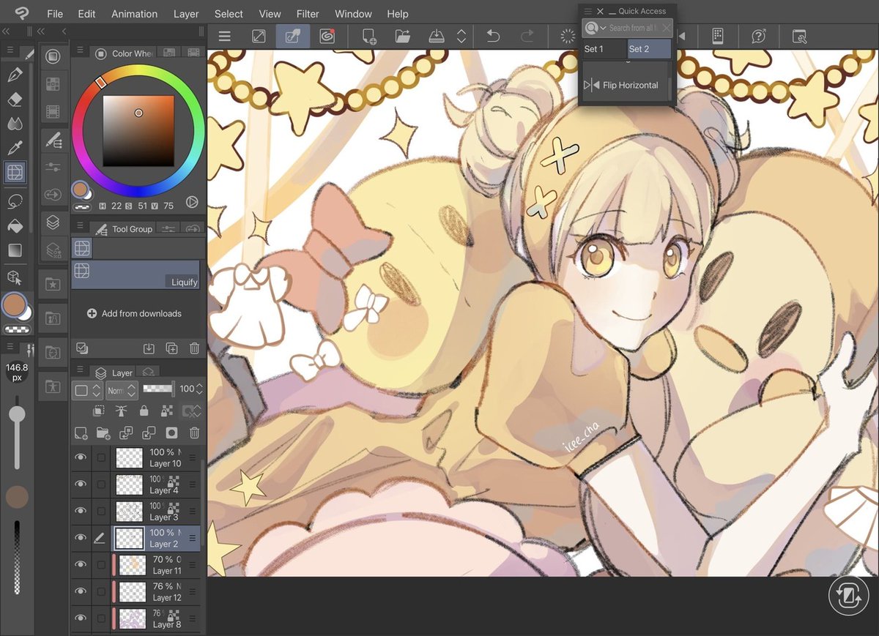Select the Eyedropper tool
Image resolution: width=879 pixels, height=636 pixels.
[15, 149]
